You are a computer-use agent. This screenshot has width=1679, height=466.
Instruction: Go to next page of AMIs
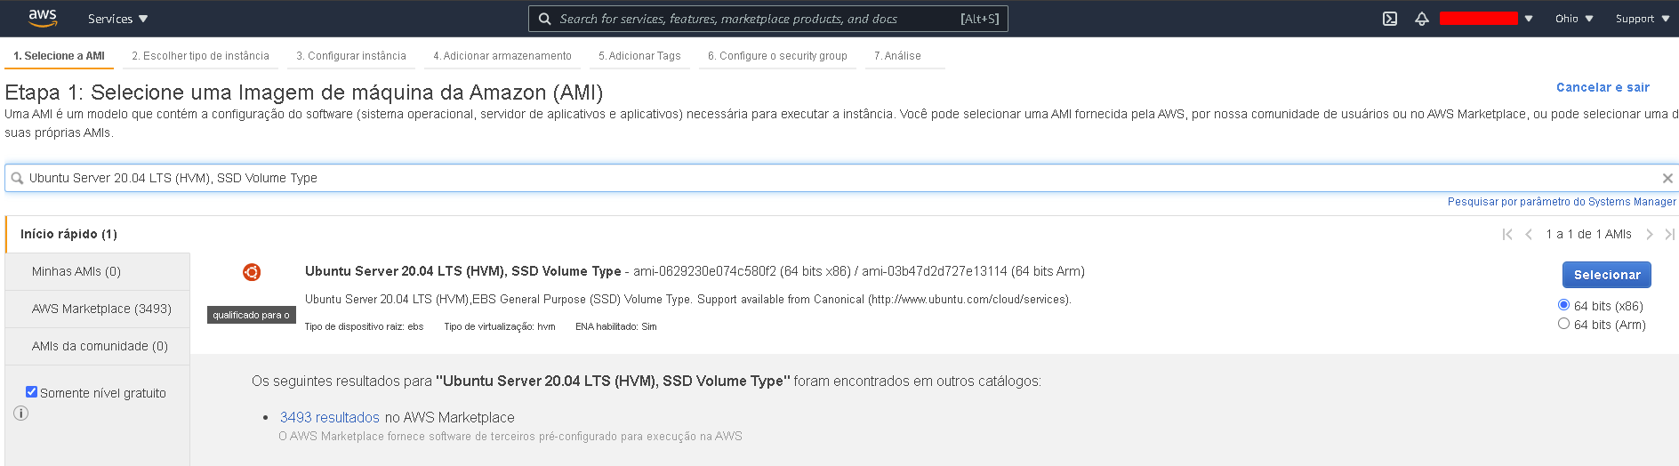click(x=1650, y=234)
